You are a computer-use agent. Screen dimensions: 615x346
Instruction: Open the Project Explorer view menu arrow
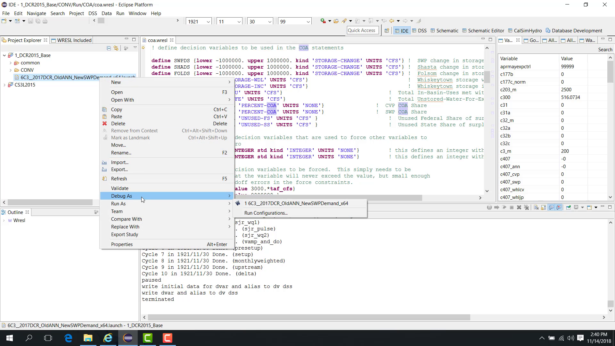coord(135,48)
